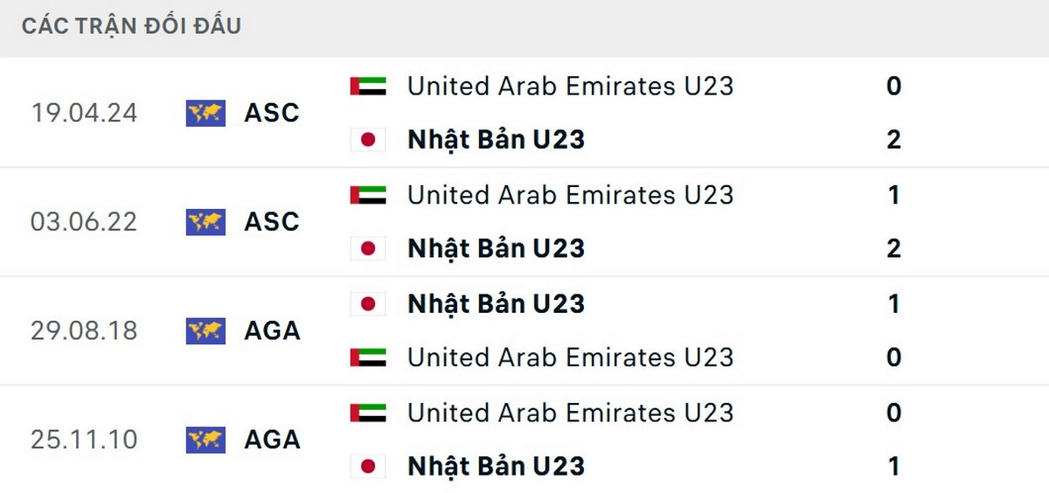This screenshot has width=1049, height=493.
Task: Click the AGA label of the 29.08.18 match
Action: tap(272, 330)
